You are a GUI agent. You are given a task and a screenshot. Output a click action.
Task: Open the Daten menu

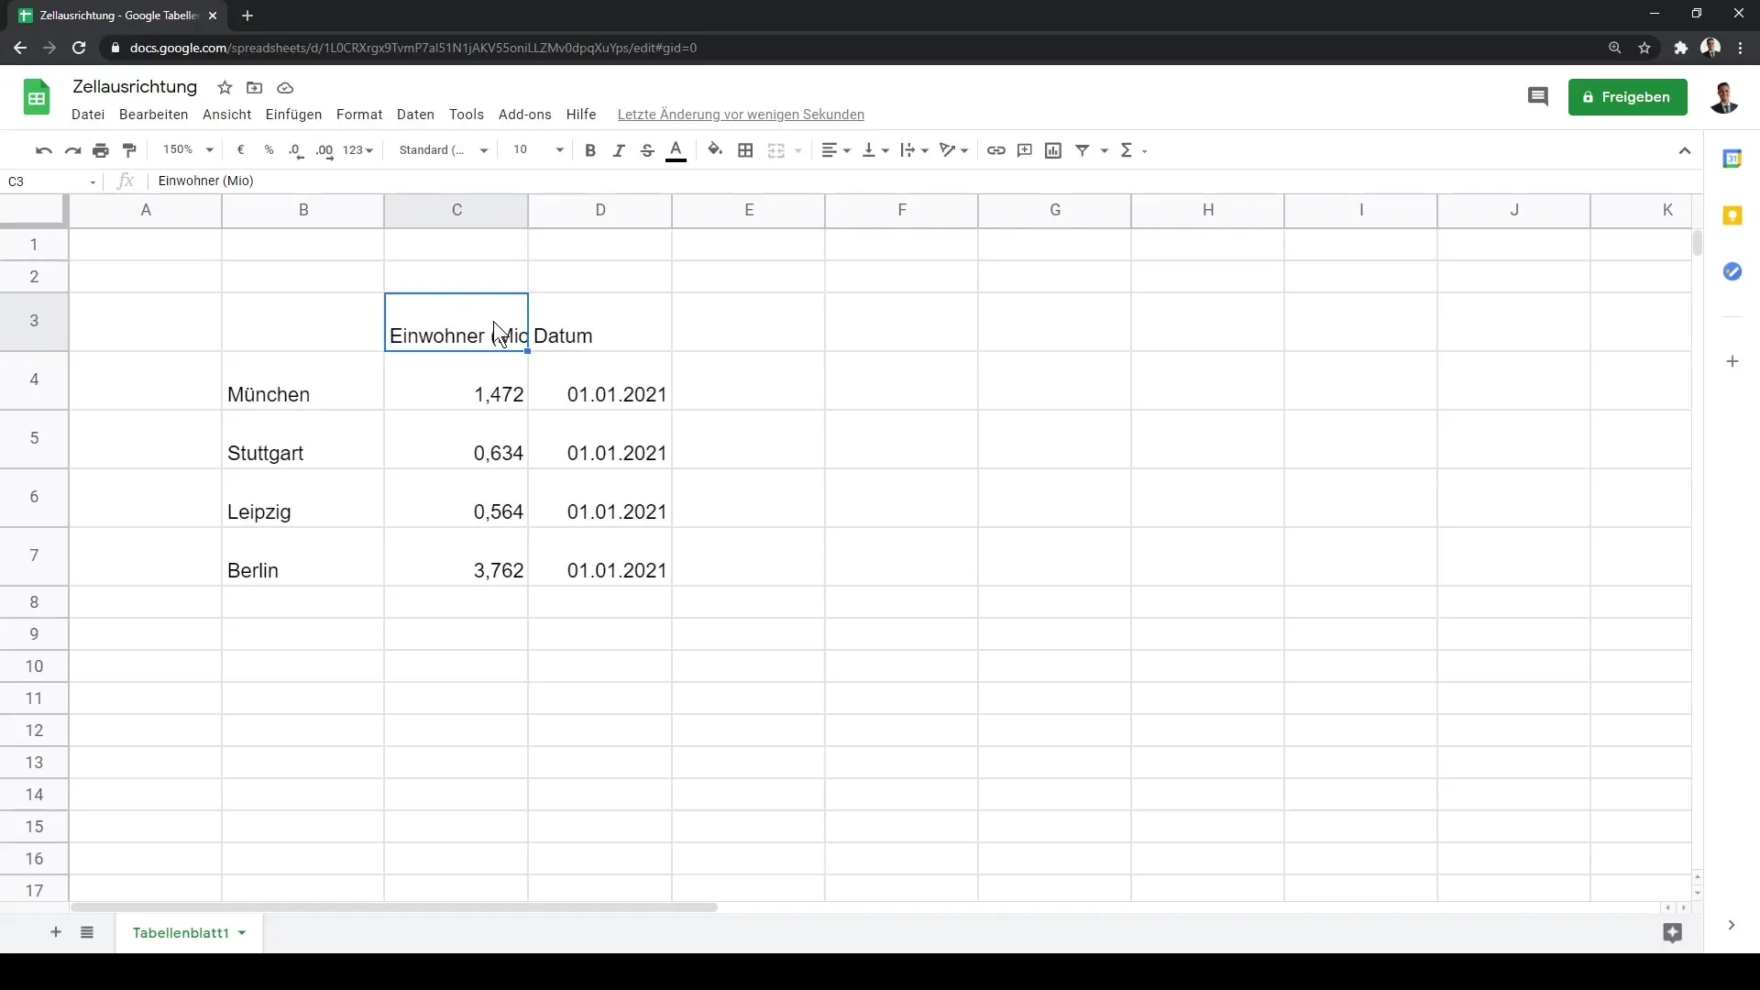pyautogui.click(x=415, y=115)
